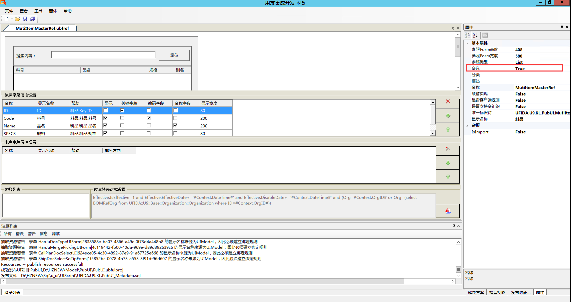The image size is (571, 302).
Task: Click the Save All toolbar icon
Action: pyautogui.click(x=33, y=19)
